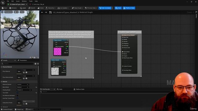
Task: Click the Opacity Mask input pin
Action: pos(123,52)
